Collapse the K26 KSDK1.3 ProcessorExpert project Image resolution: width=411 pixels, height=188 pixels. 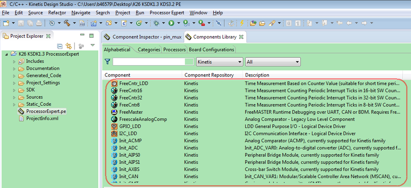[6, 54]
